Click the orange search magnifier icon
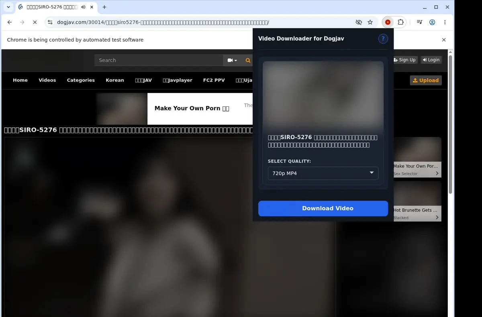 [x=248, y=60]
